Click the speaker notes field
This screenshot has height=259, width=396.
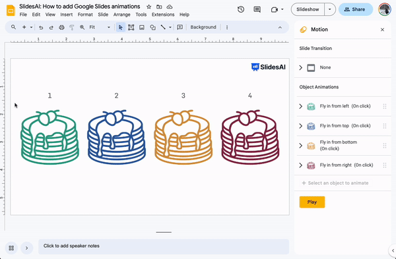[x=164, y=246]
